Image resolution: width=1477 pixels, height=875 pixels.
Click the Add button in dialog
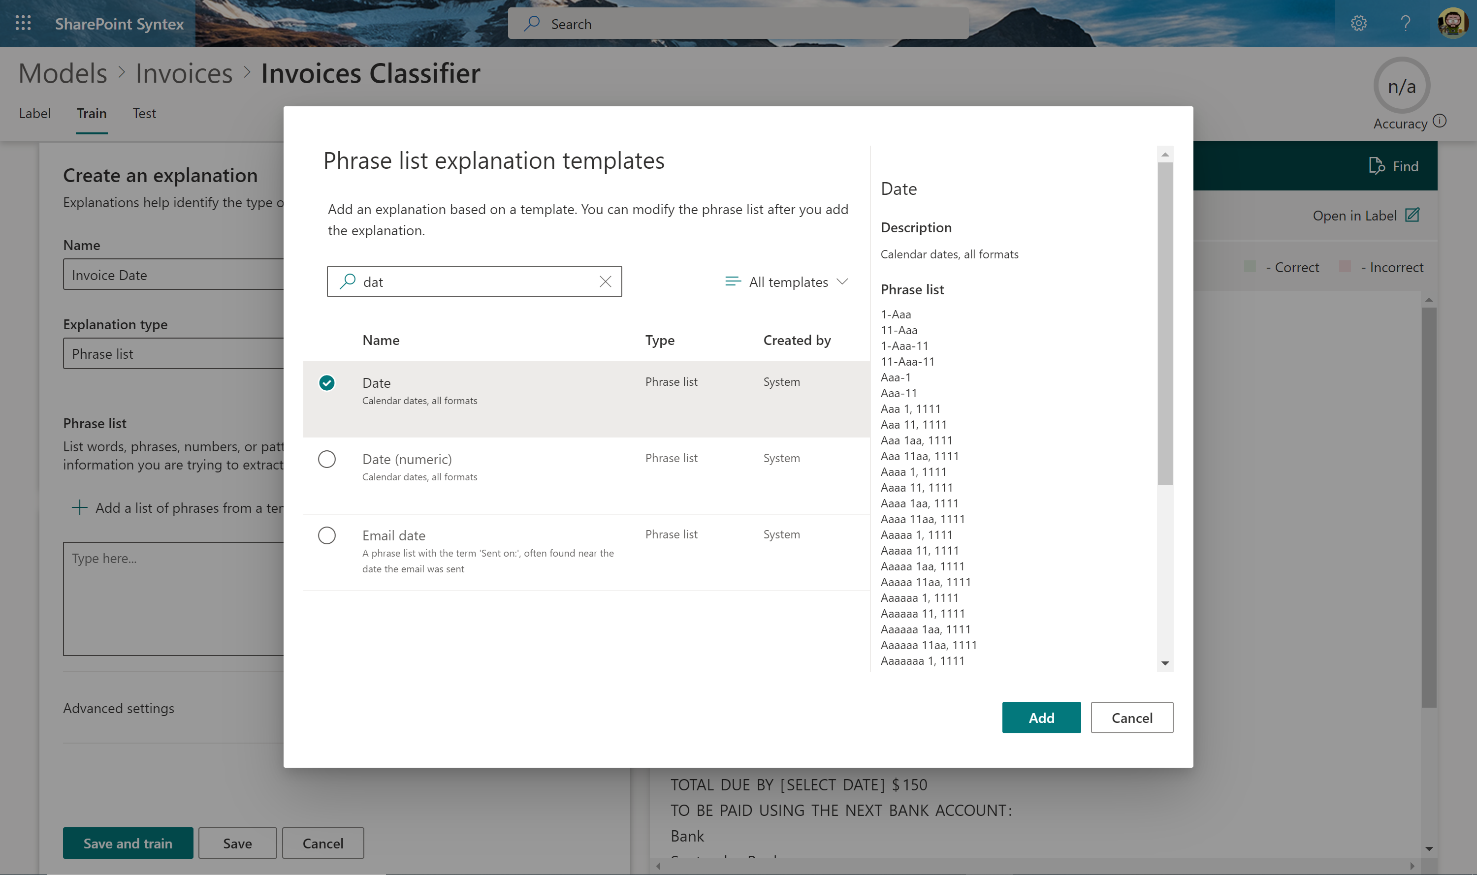click(1041, 718)
